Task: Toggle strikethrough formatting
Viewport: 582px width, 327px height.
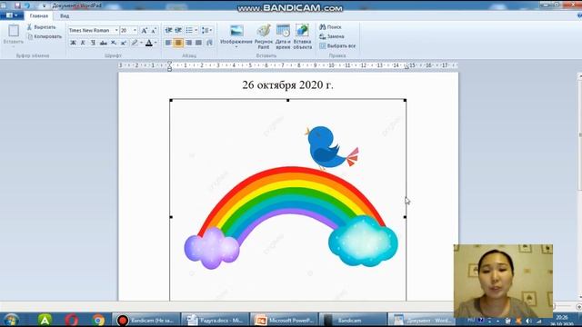Action: (x=103, y=43)
